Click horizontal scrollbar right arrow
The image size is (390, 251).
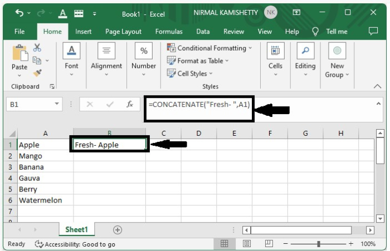click(x=370, y=230)
